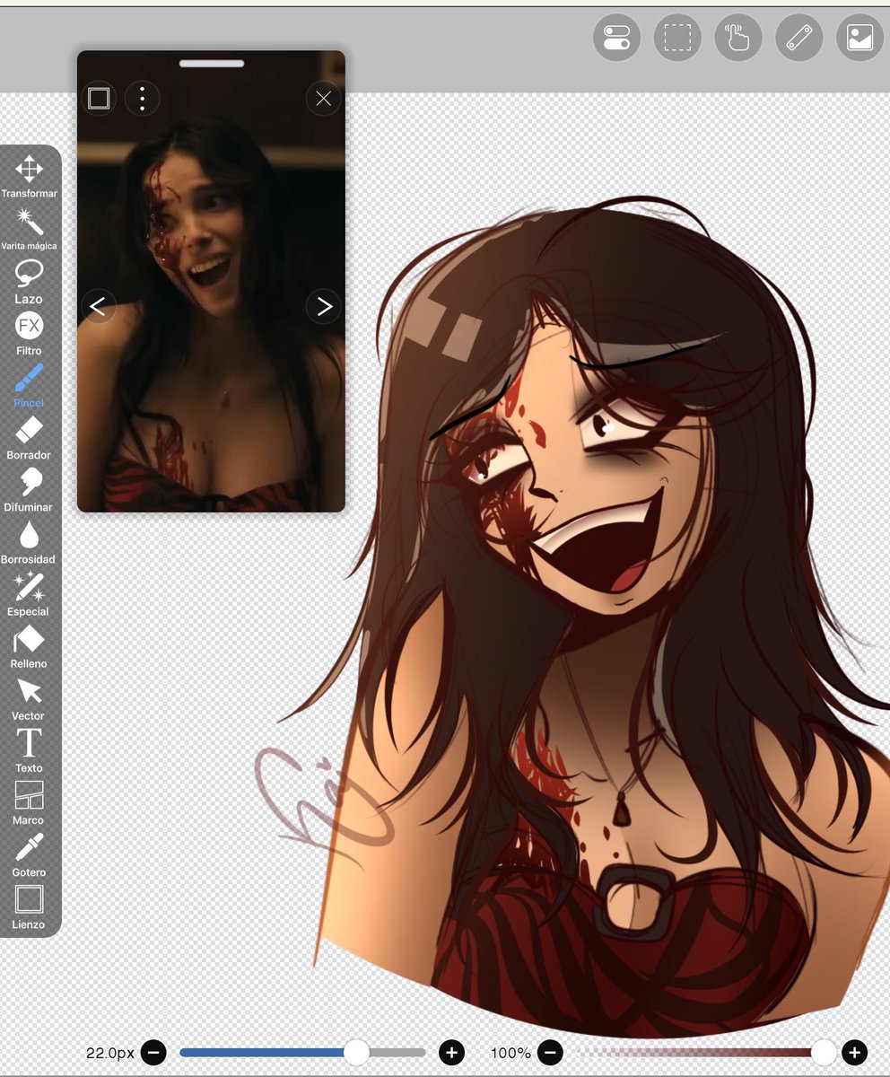This screenshot has width=890, height=1077.
Task: Increase opacity with plus button
Action: [854, 1052]
